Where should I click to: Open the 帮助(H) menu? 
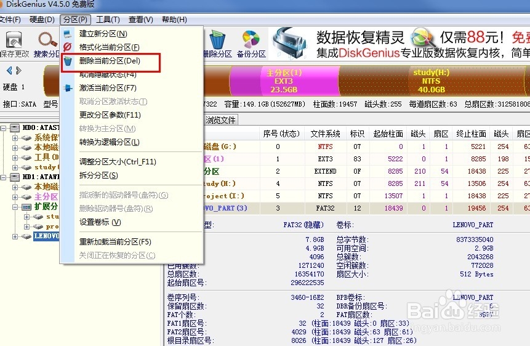pyautogui.click(x=174, y=20)
